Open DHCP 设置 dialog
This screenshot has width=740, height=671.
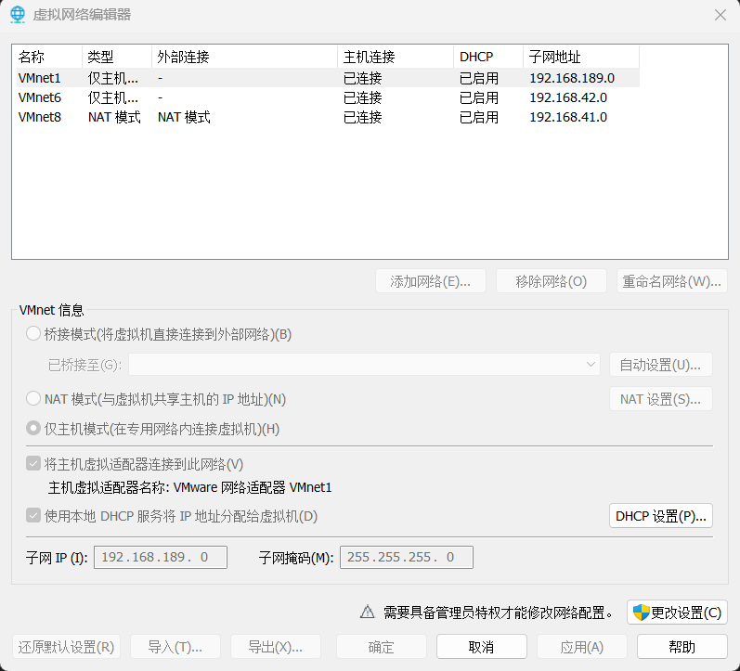[x=660, y=516]
